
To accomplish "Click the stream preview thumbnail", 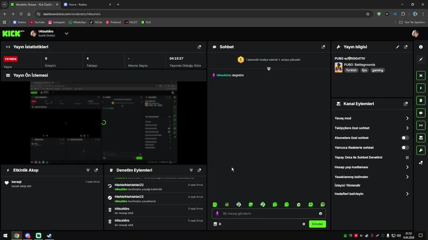I will coord(104,122).
